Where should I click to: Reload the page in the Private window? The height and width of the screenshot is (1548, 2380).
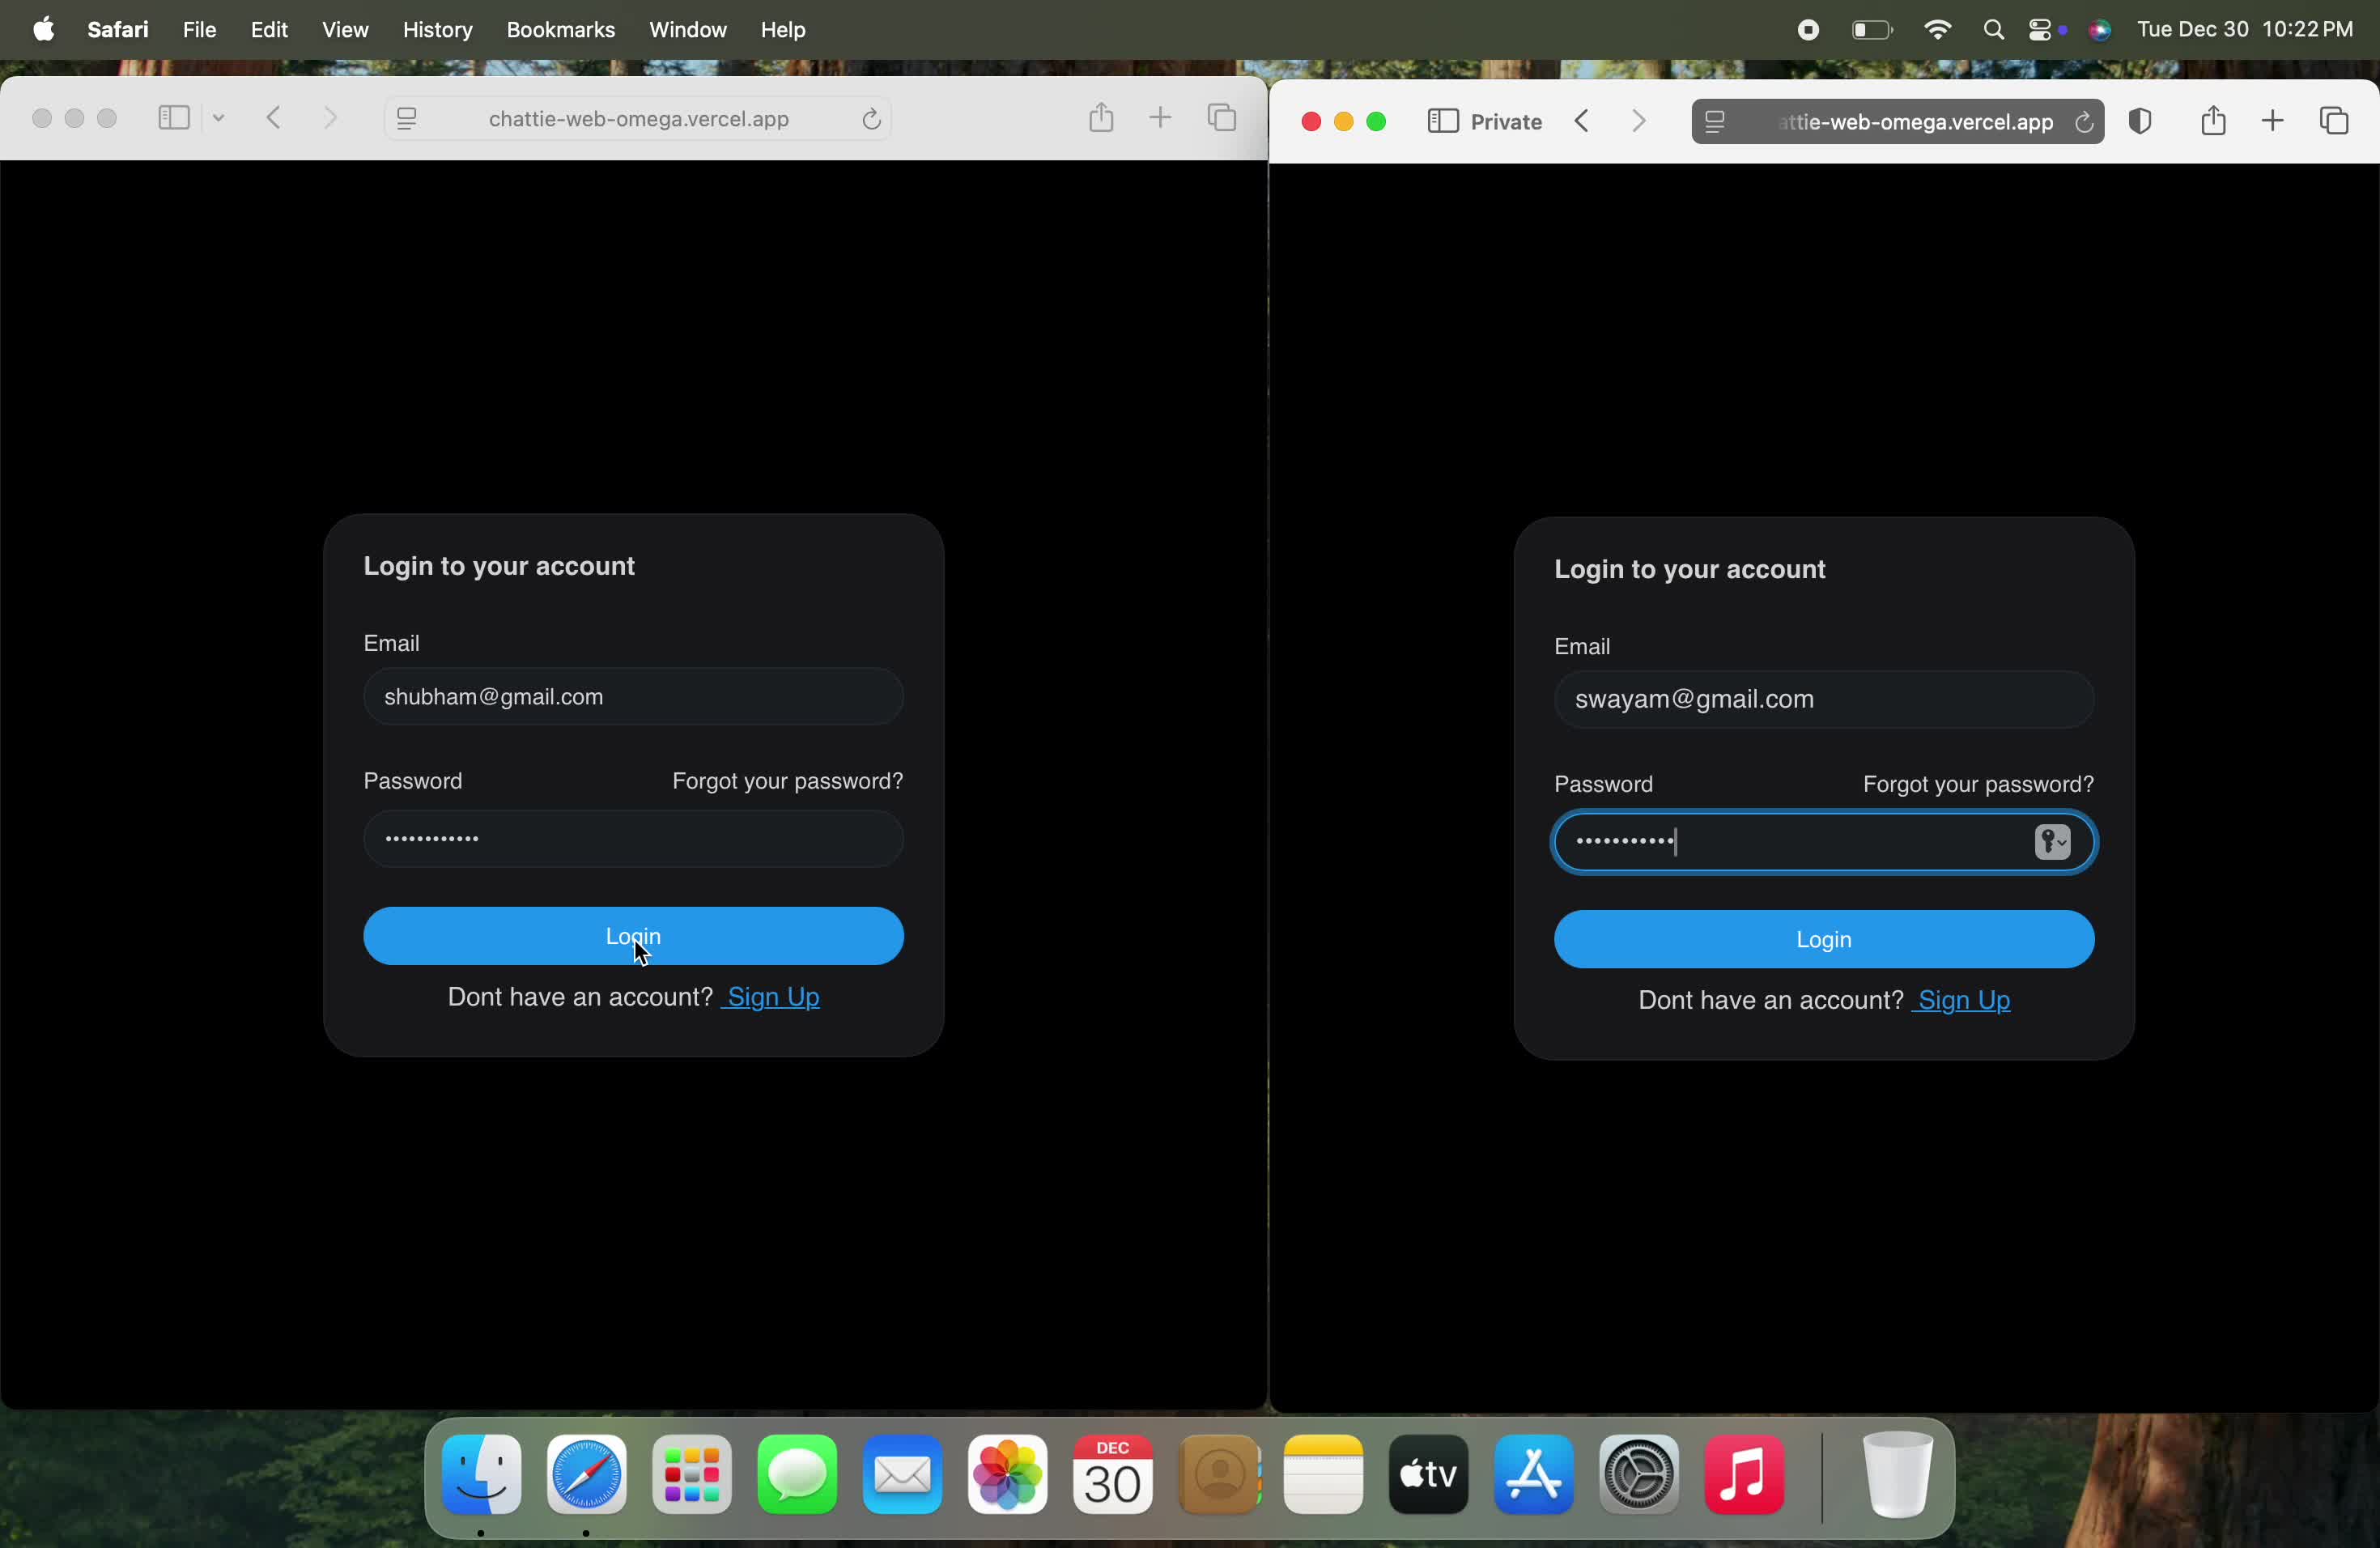[x=2084, y=122]
